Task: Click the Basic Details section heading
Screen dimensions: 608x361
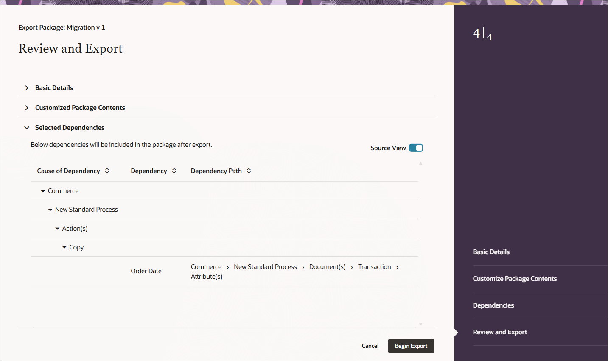Action: pos(54,88)
